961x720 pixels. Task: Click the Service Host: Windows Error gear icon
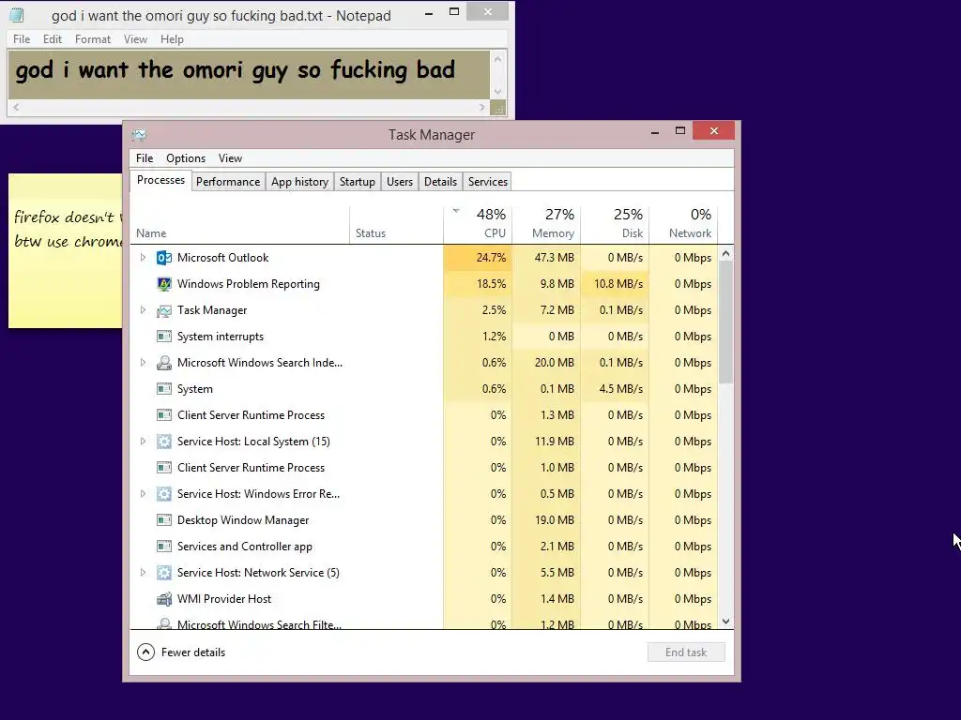(x=163, y=494)
